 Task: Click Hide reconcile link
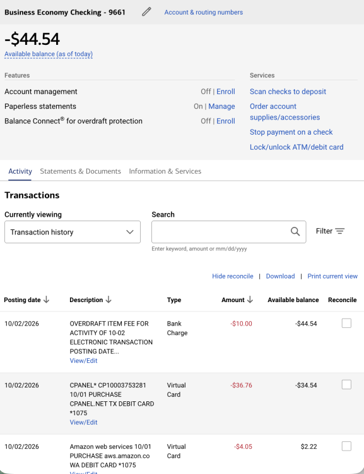pyautogui.click(x=232, y=276)
